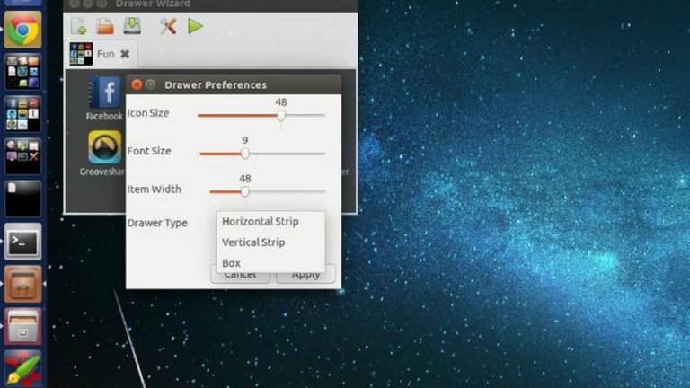This screenshot has height=388, width=690.
Task: Launch Google Chrome from the launcher
Action: [22, 30]
